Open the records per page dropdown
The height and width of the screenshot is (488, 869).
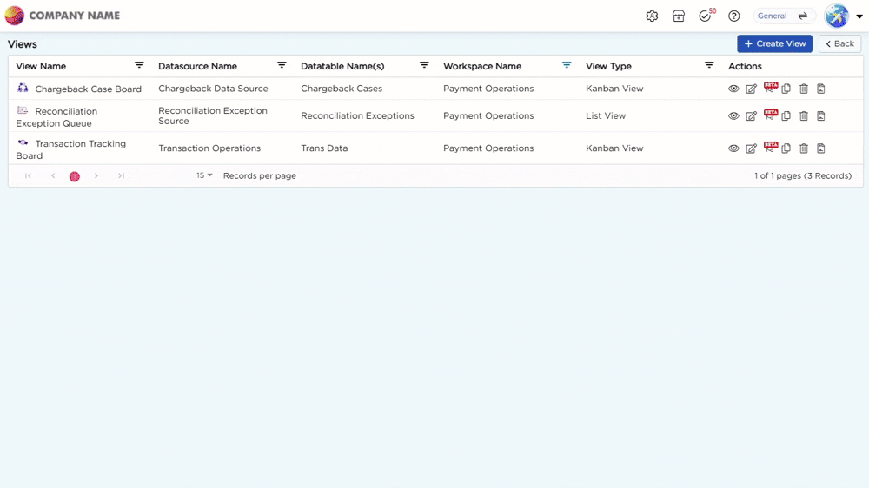[x=204, y=175]
